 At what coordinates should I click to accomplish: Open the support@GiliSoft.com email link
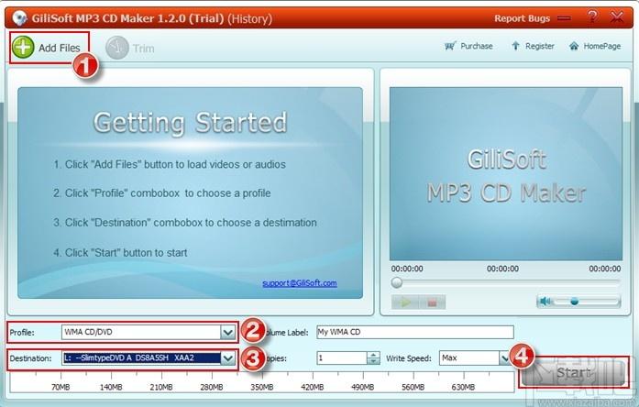[300, 282]
